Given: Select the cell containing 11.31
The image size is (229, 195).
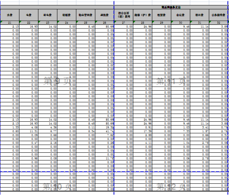Looking at the screenshot, I should (29, 131).
